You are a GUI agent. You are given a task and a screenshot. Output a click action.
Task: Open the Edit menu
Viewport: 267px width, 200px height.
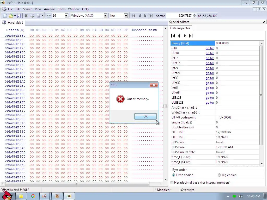coord(18,9)
